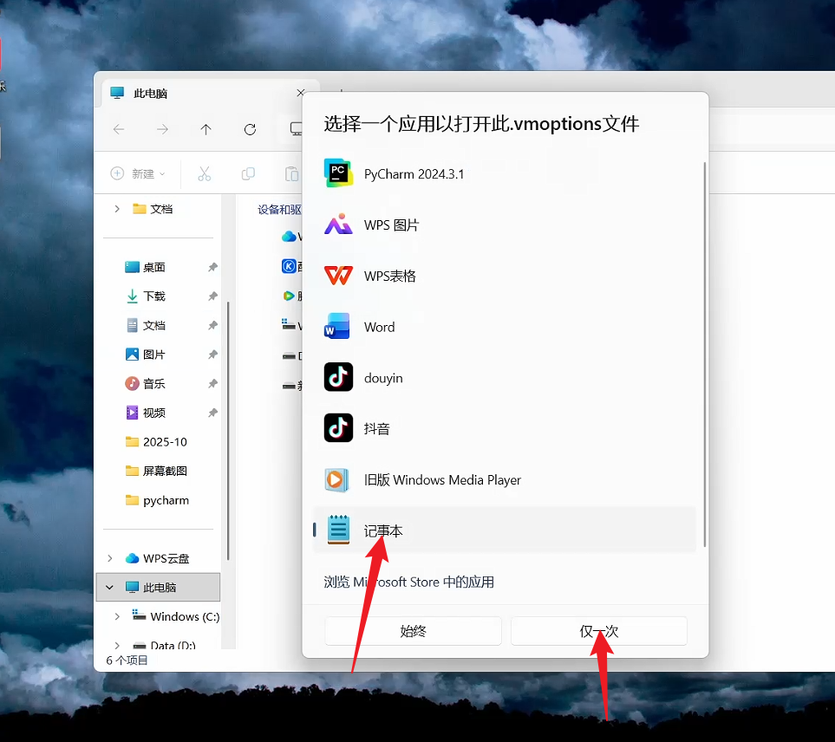Click the pin icon beside 视频

[x=212, y=413]
